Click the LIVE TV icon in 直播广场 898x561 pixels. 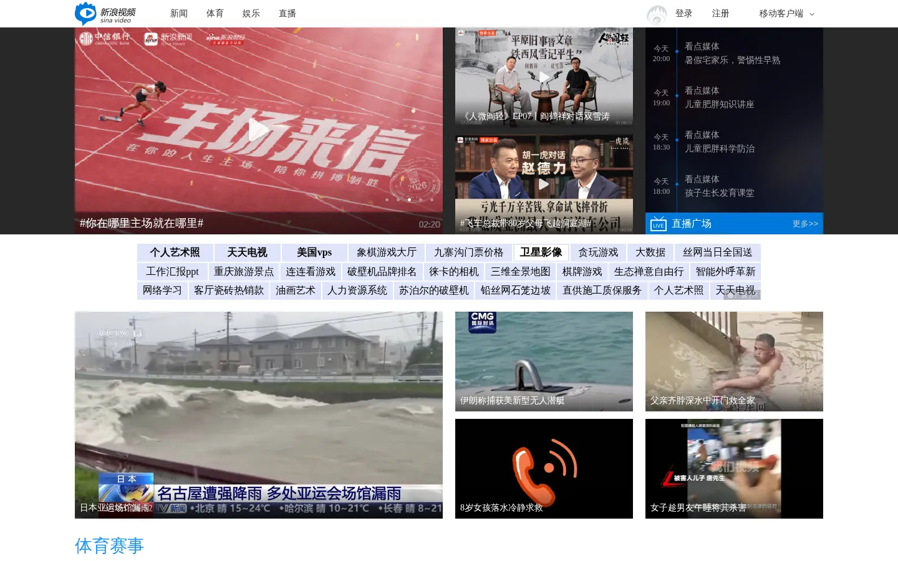click(658, 224)
